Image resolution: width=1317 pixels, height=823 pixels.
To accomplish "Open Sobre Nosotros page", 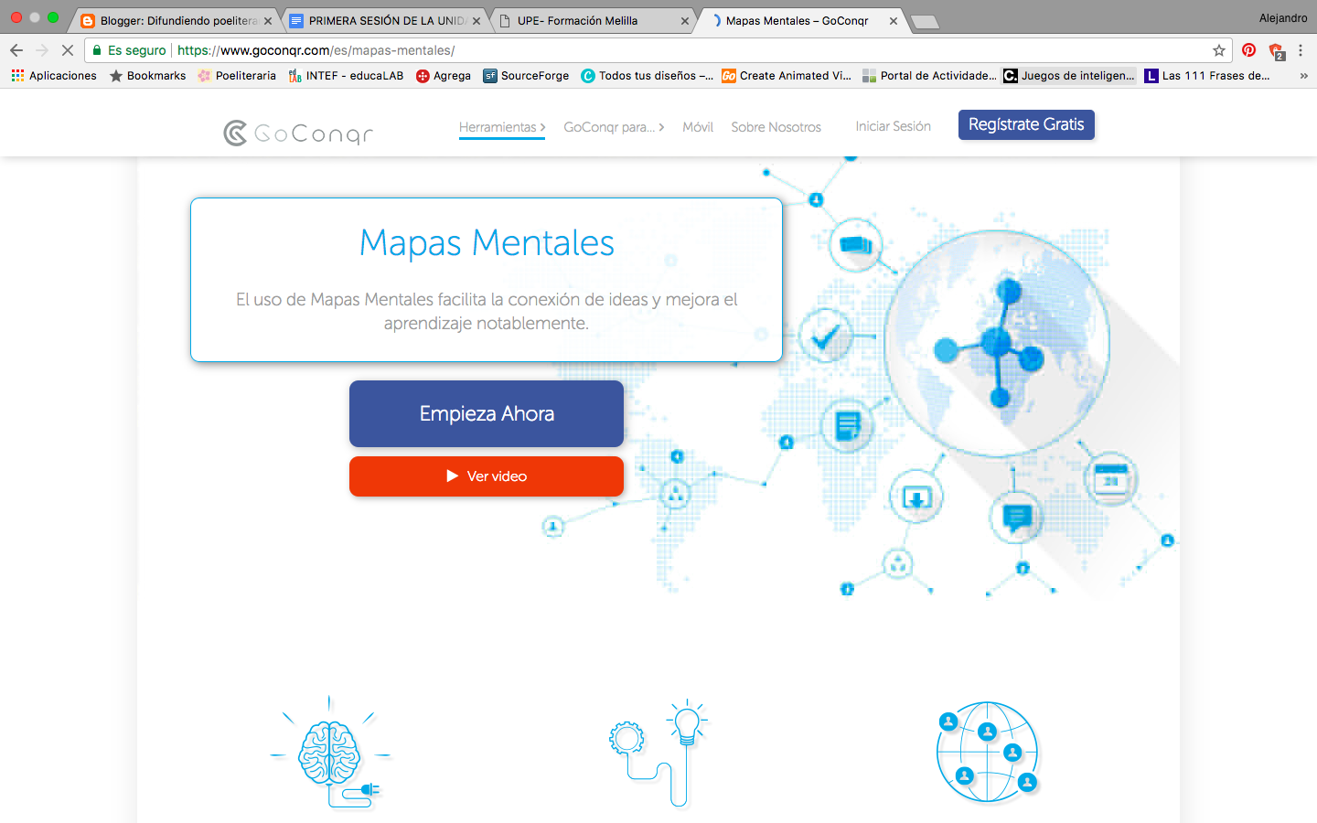I will [776, 127].
